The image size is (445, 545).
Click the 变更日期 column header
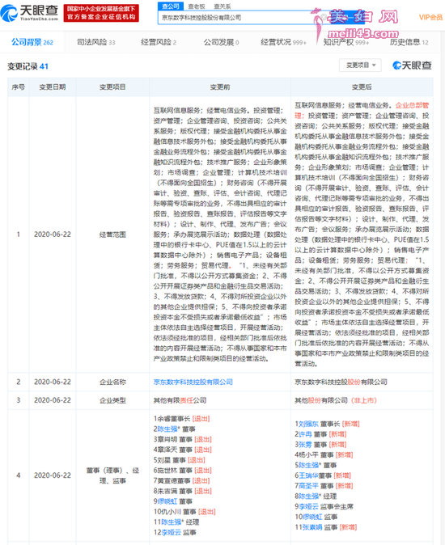[53, 87]
